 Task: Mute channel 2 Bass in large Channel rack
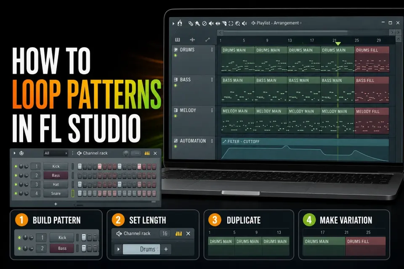16,175
